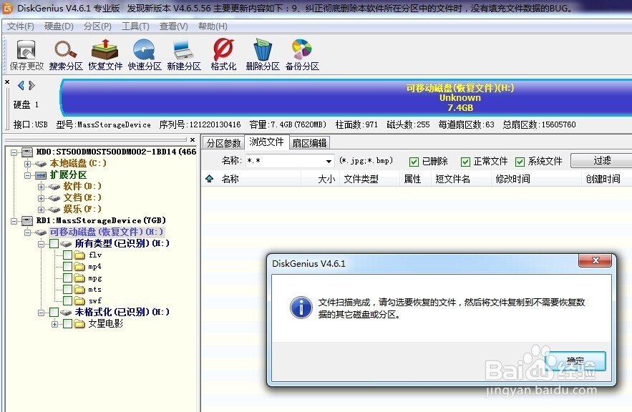Expand the 娱乐 (F:) node
632x412 pixels.
pos(41,210)
